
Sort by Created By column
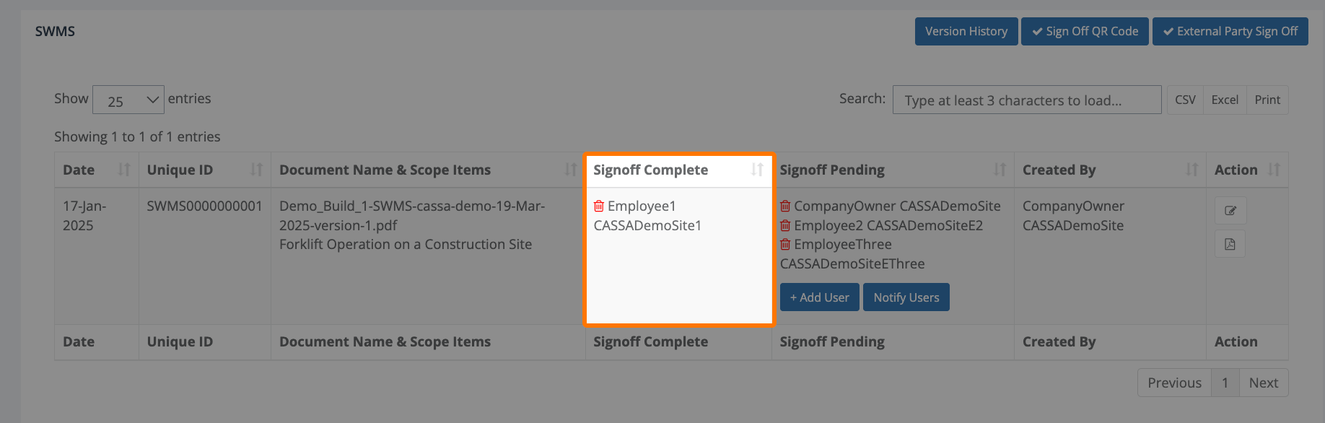point(1191,170)
